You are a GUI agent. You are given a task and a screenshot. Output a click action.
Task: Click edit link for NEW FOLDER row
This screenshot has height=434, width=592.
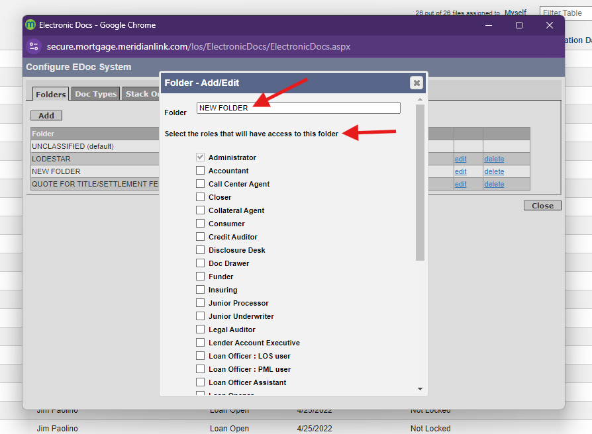(460, 171)
